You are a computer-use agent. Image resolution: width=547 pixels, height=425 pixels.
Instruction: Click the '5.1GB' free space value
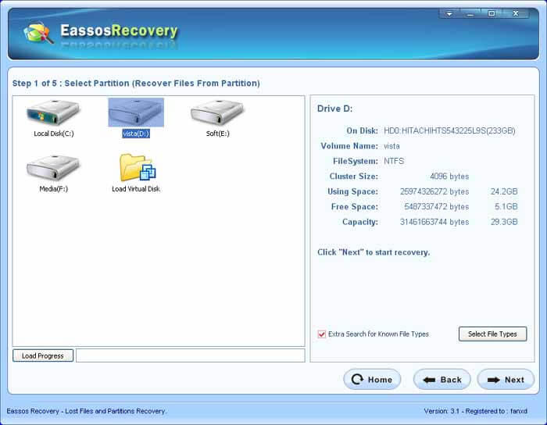pos(506,207)
